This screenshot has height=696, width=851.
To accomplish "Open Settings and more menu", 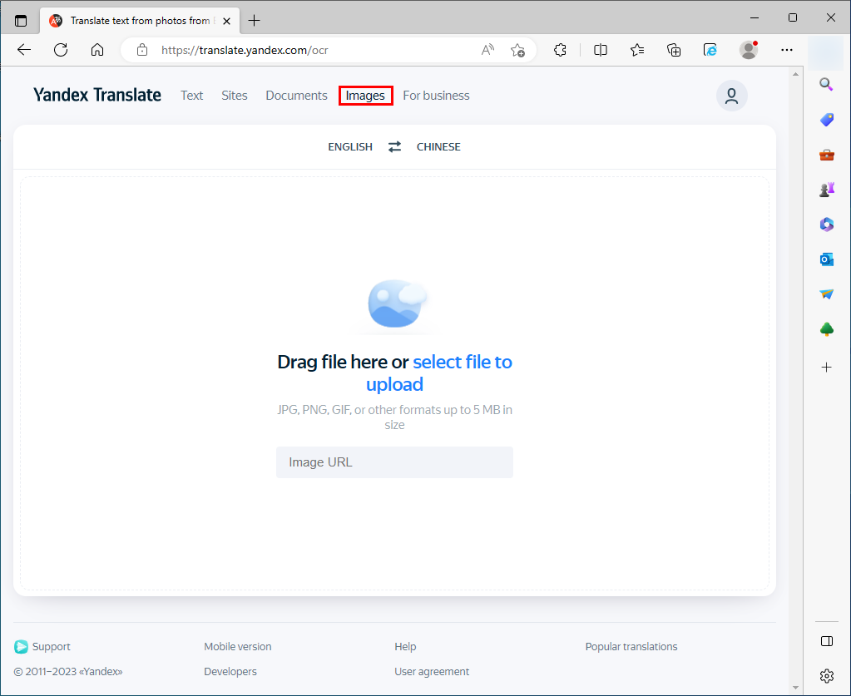I will tap(786, 50).
